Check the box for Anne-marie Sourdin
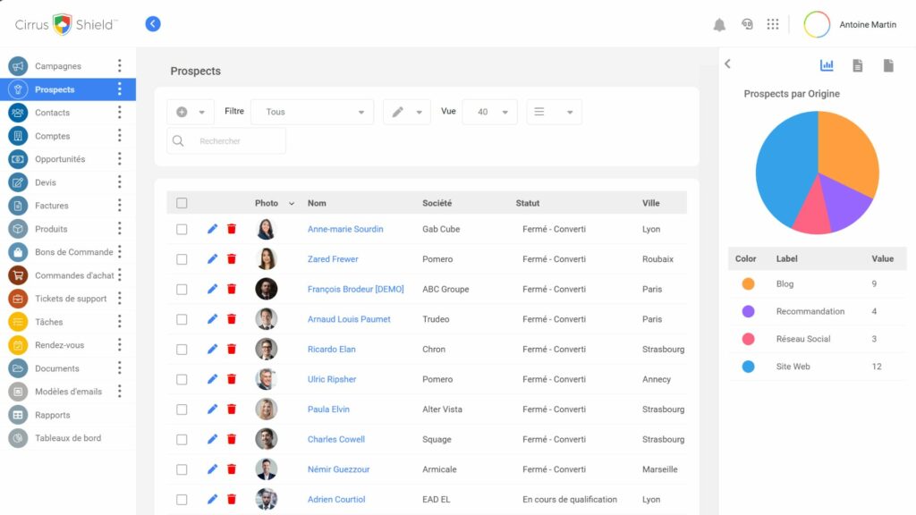Screen dimensions: 916x515 pyautogui.click(x=182, y=230)
